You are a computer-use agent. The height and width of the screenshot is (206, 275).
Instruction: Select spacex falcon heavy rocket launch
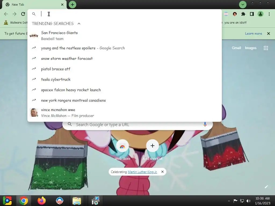[x=125, y=90]
